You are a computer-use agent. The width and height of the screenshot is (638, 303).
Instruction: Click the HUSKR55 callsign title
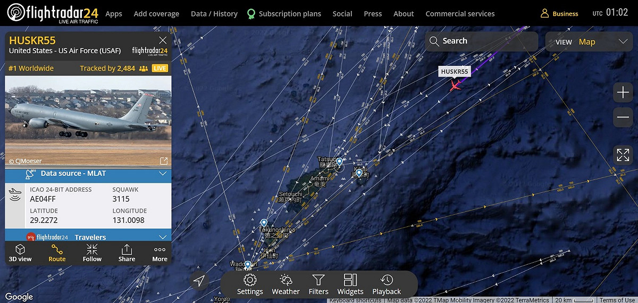pyautogui.click(x=32, y=40)
